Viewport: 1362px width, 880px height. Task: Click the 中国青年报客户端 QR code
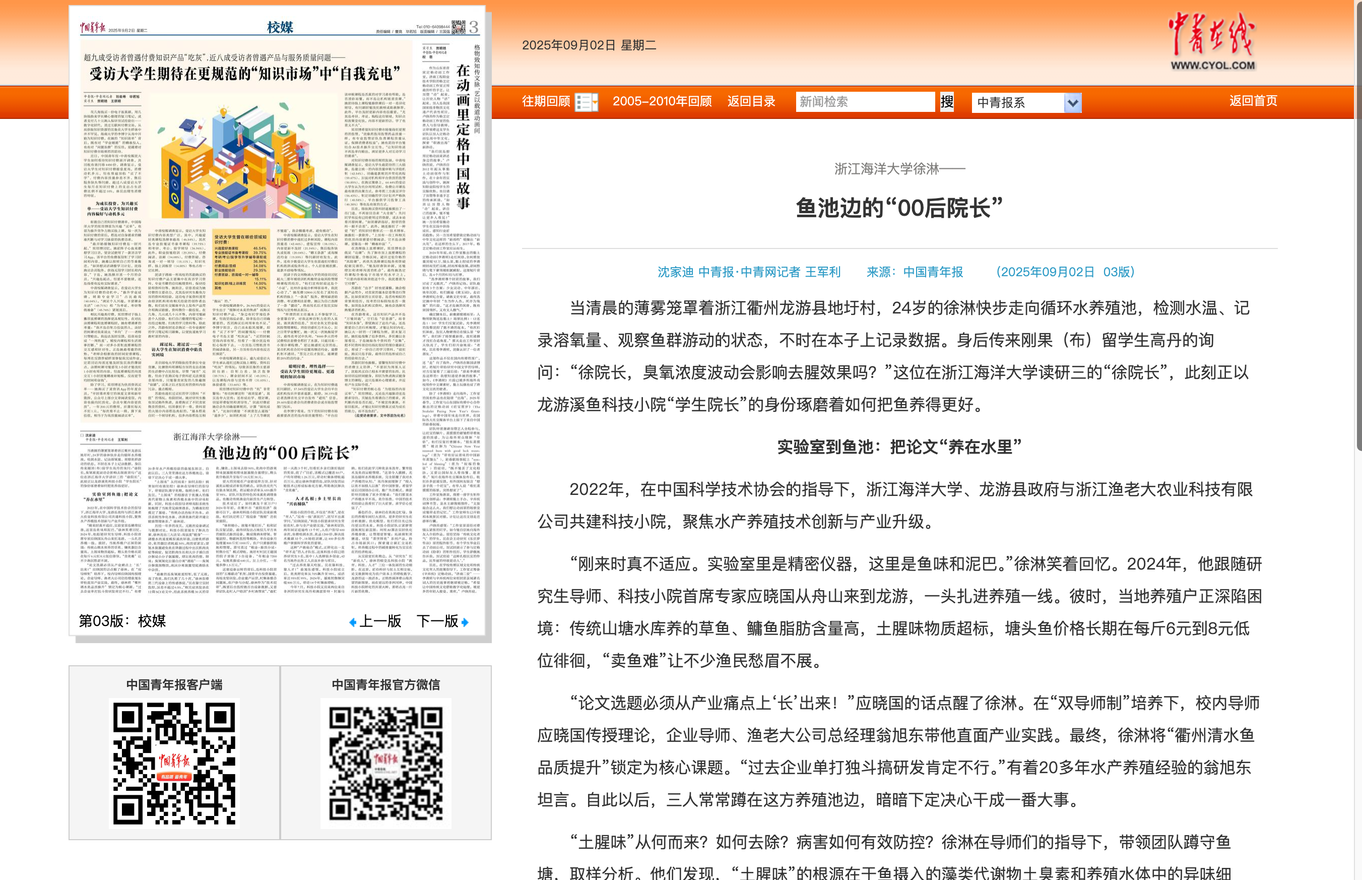[x=174, y=763]
